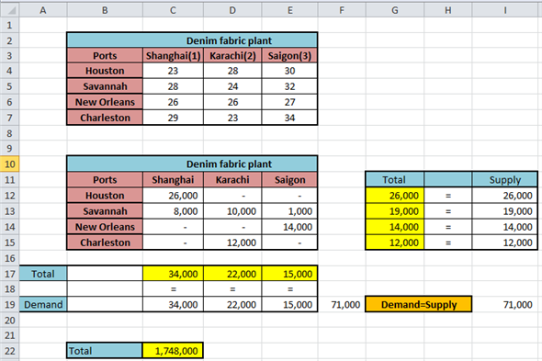Click Savannah-Saigon cost cell '32'
The width and height of the screenshot is (542, 361).
coord(289,86)
